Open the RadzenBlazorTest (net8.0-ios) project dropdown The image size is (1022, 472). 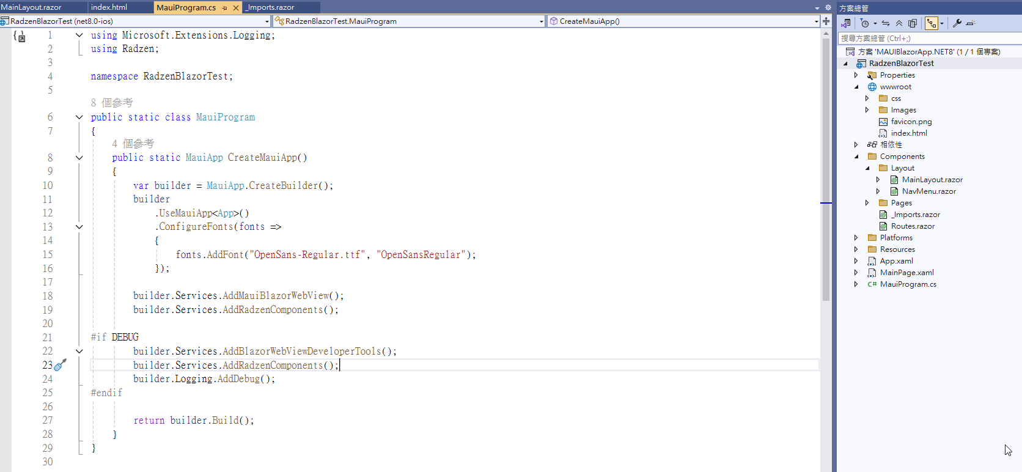click(x=267, y=21)
